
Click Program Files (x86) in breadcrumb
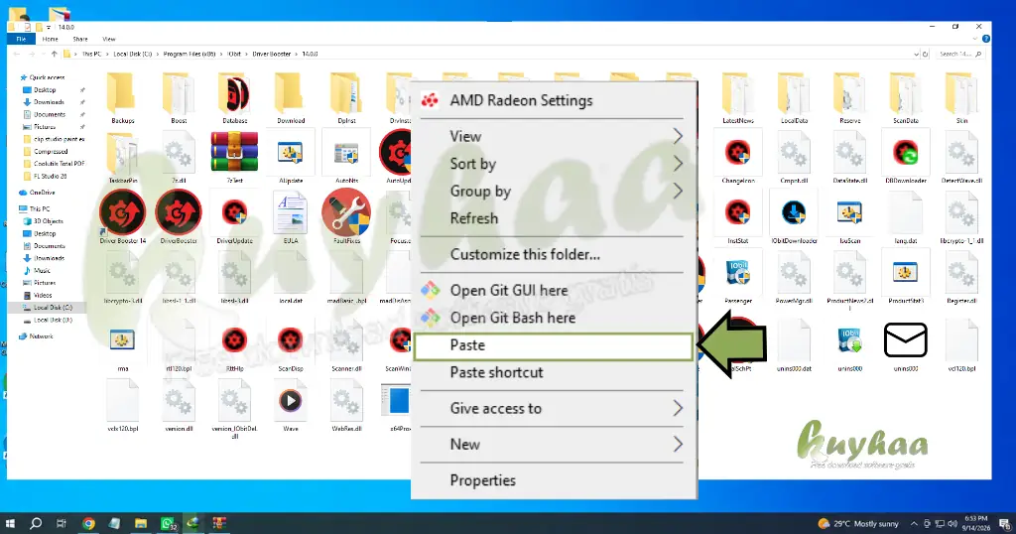[x=190, y=55]
